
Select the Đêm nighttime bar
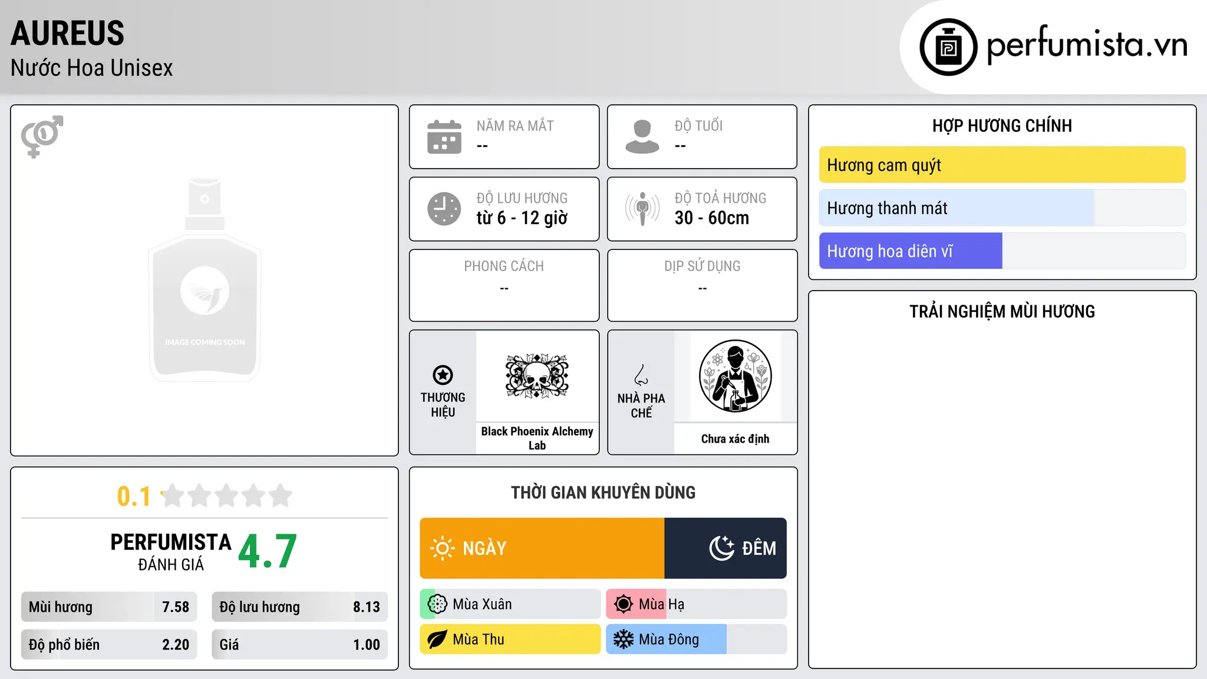pos(725,548)
